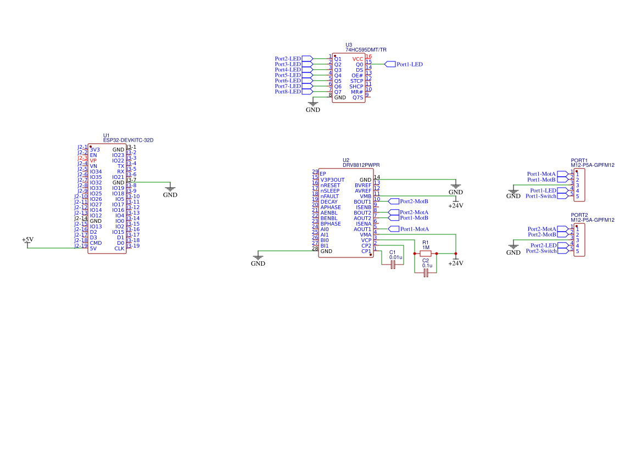Select the Port2-MotB net flag at BOUT1
The height and width of the screenshot is (454, 642).
point(408,201)
